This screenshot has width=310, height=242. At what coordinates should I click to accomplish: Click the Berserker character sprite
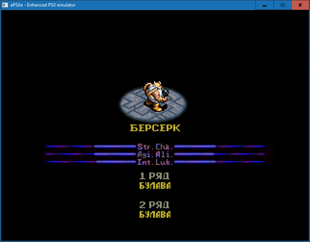click(x=157, y=97)
